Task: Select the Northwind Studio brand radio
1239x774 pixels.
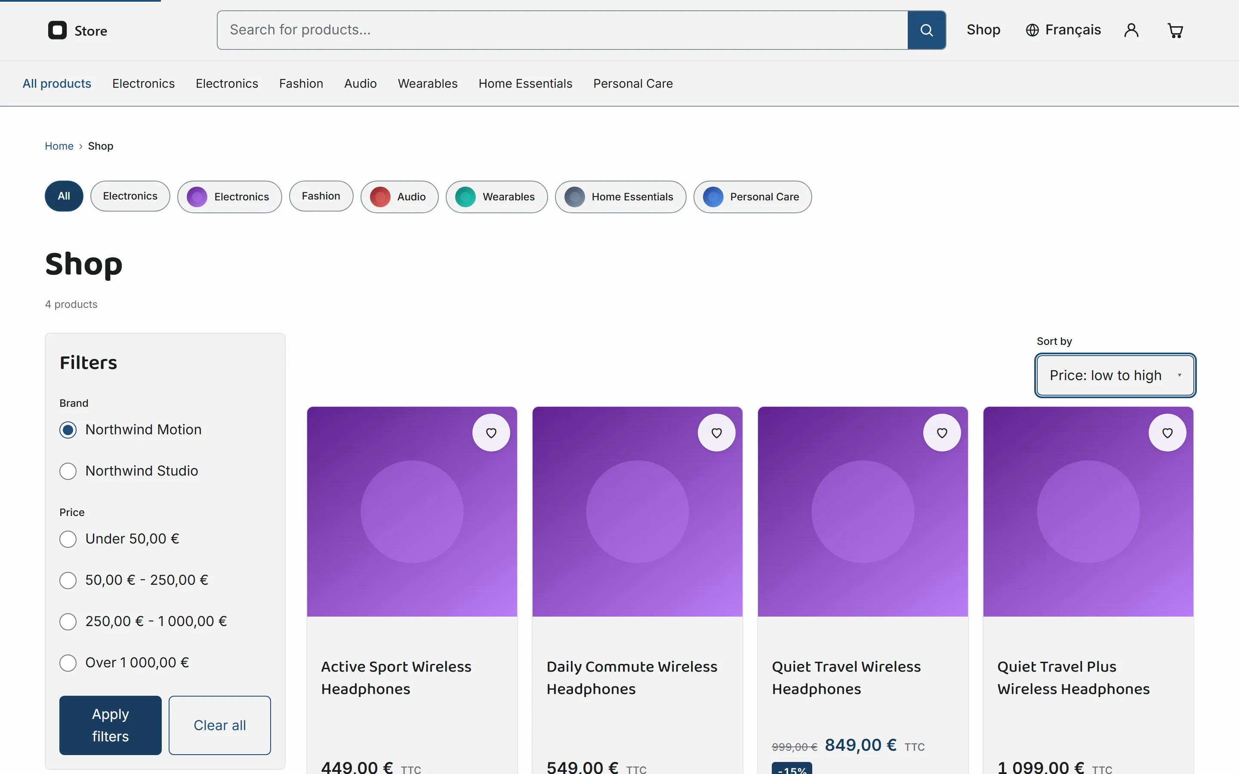Action: (x=68, y=471)
